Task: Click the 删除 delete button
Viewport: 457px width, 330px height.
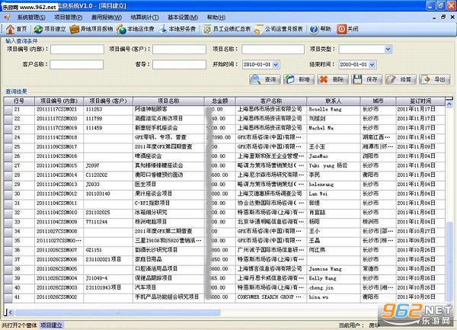Action: tap(333, 79)
